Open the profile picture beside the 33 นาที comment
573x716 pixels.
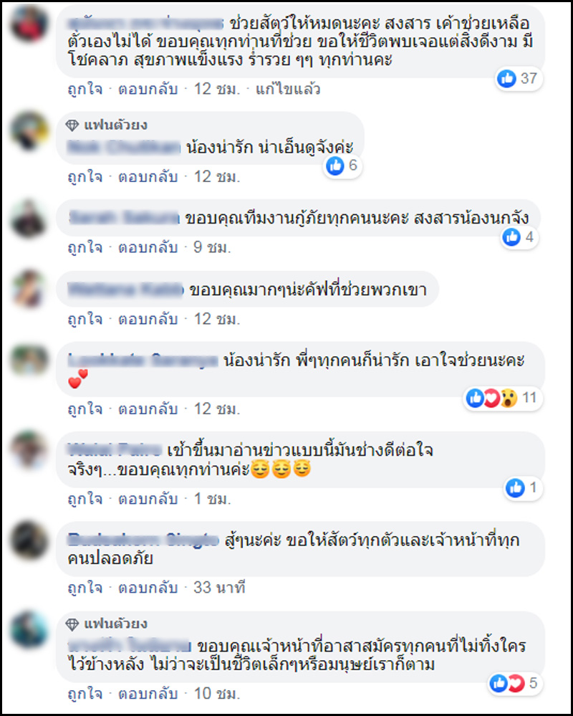point(29,540)
